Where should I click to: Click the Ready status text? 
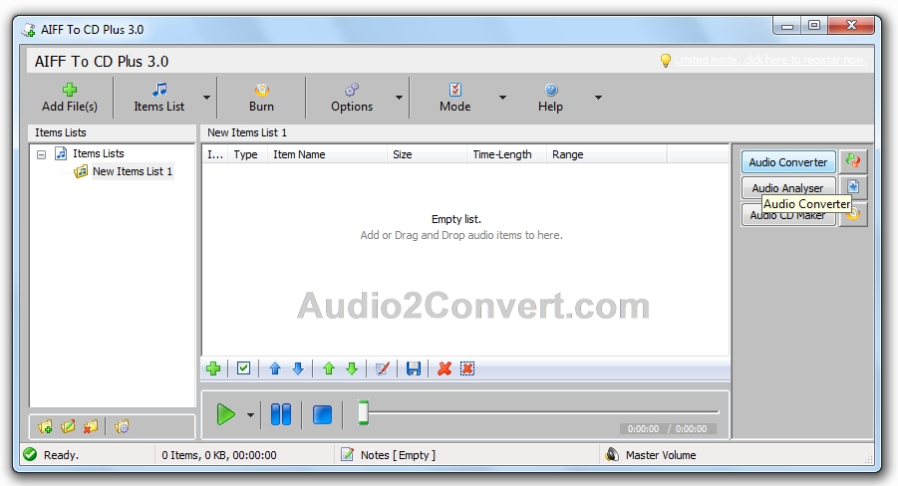click(61, 455)
